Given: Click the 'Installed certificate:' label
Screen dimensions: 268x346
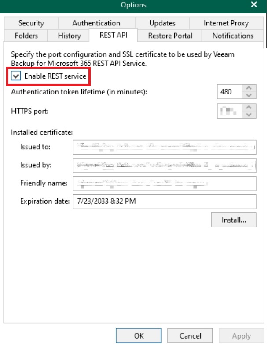Looking at the screenshot, I should pyautogui.click(x=42, y=132).
